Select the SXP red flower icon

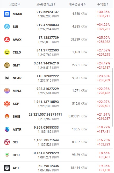coord(7,104)
